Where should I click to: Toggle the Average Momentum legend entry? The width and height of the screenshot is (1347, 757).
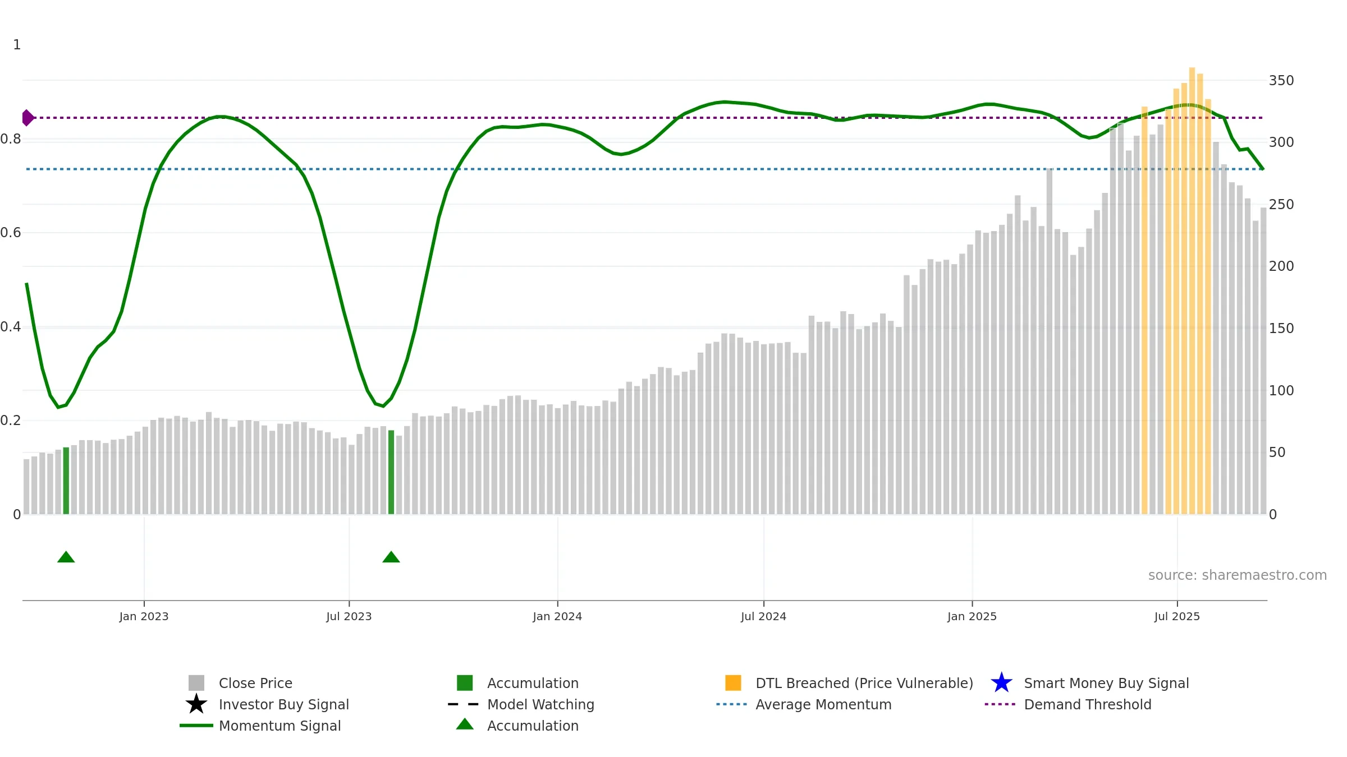point(804,704)
